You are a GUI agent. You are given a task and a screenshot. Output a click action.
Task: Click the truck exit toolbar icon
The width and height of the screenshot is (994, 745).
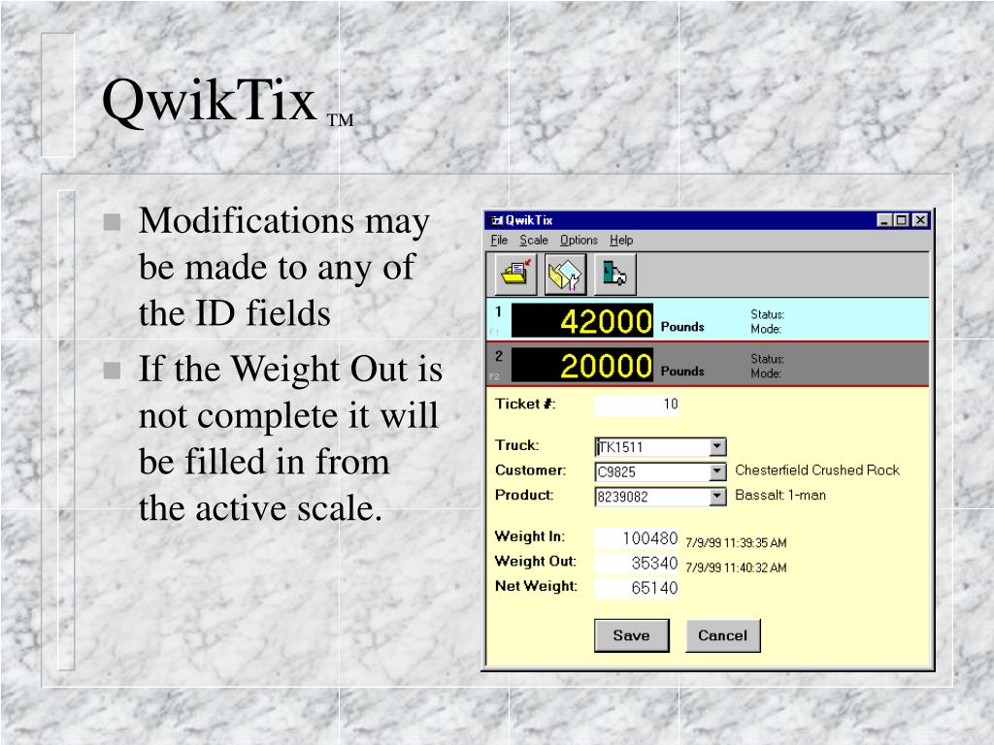[614, 275]
